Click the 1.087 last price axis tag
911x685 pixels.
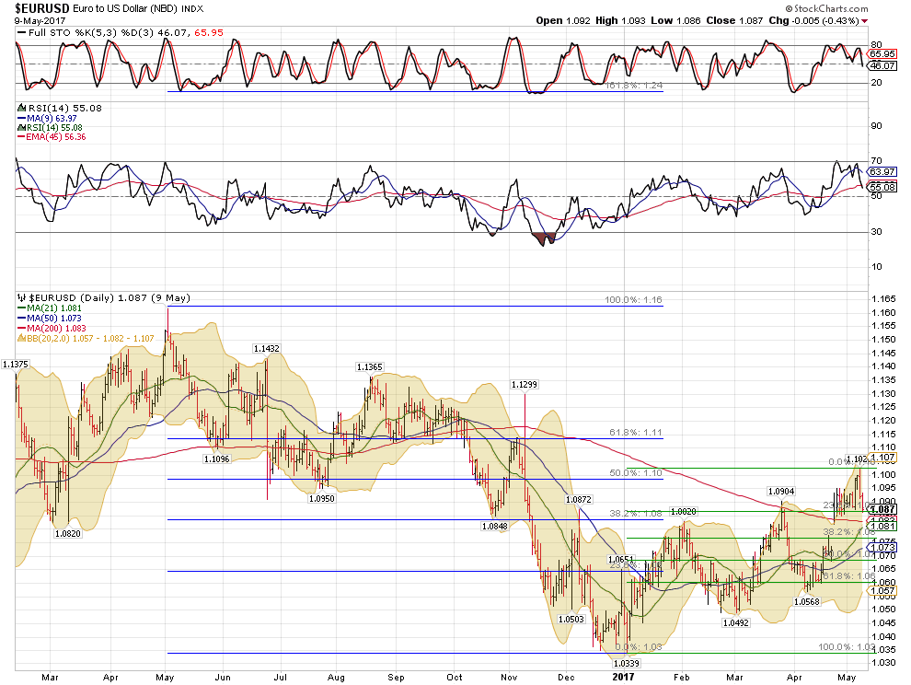point(882,509)
